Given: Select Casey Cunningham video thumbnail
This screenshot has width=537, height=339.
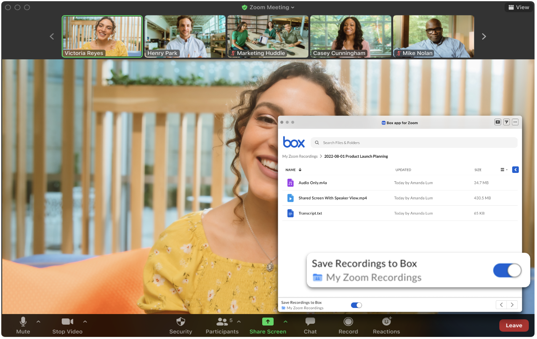Looking at the screenshot, I should pos(351,36).
